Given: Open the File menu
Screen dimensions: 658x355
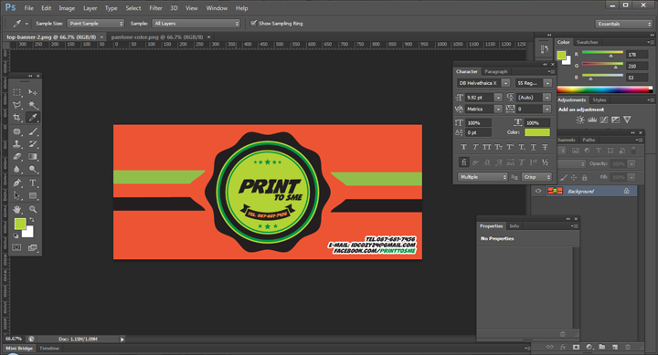Looking at the screenshot, I should click(x=29, y=8).
